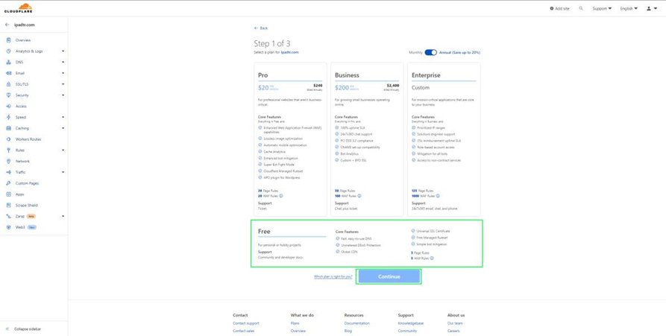Click the Custom Pages wrench icon
666x336 pixels.
[x=8, y=183]
